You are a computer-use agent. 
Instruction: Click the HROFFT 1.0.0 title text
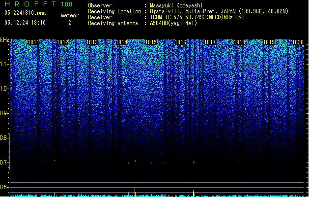39,4
